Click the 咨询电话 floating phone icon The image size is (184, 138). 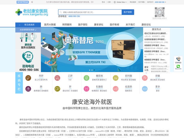(178, 59)
